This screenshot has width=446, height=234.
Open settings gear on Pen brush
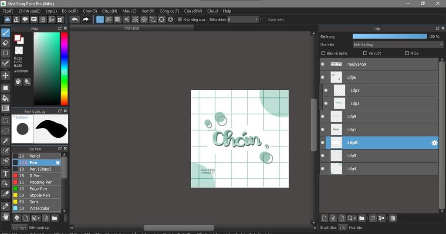point(58,163)
